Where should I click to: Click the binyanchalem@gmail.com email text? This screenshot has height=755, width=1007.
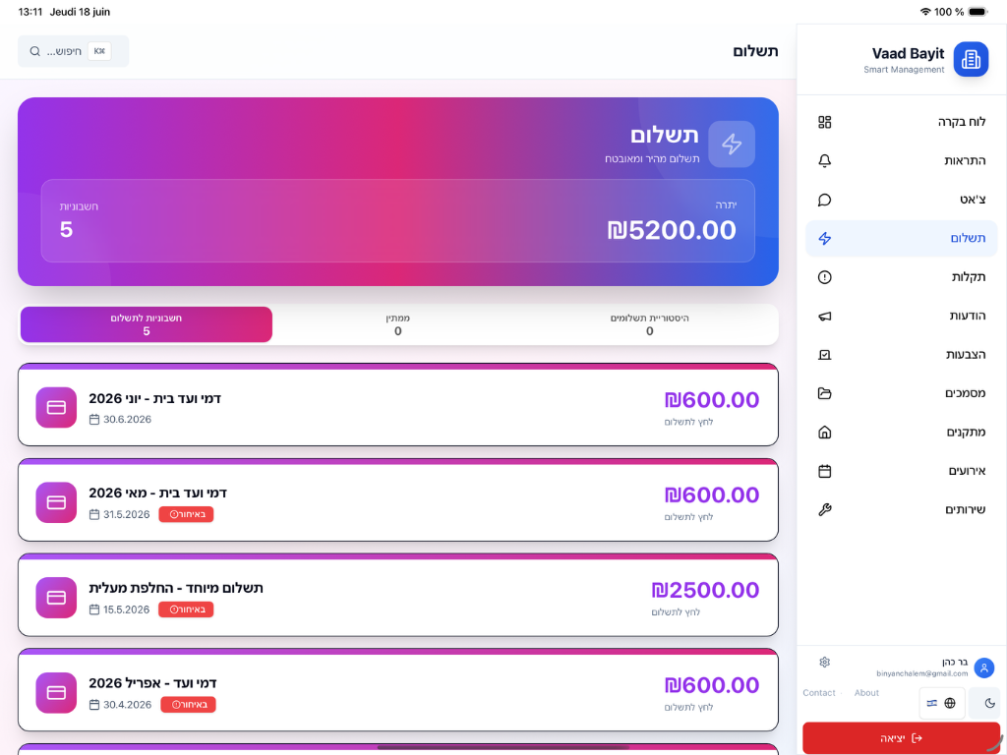[x=921, y=673]
